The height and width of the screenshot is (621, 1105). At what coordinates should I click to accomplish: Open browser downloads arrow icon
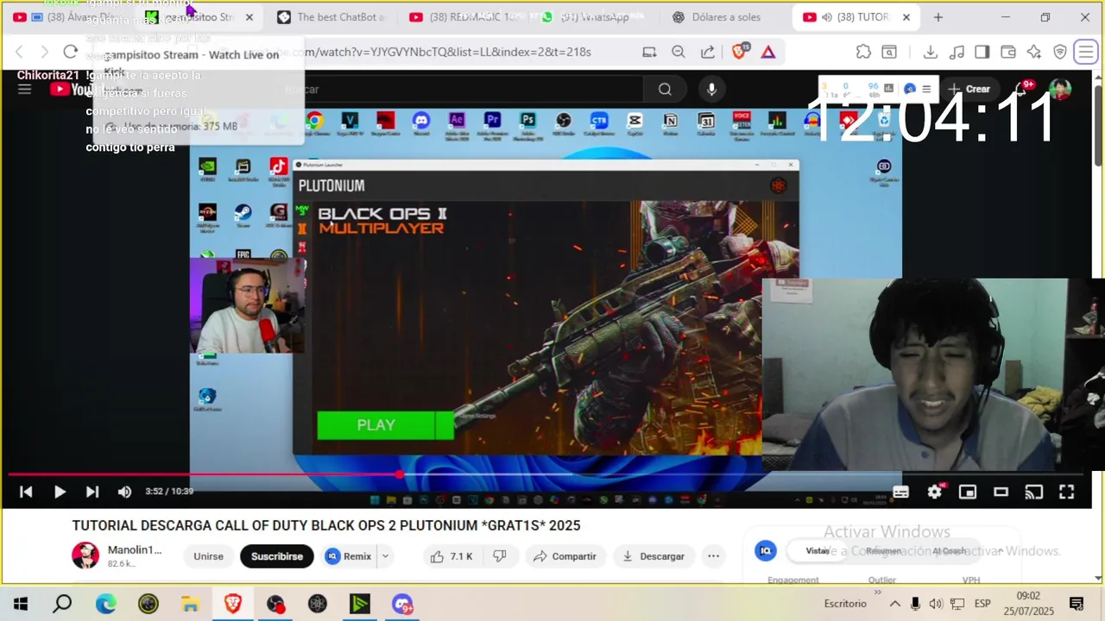pyautogui.click(x=930, y=52)
